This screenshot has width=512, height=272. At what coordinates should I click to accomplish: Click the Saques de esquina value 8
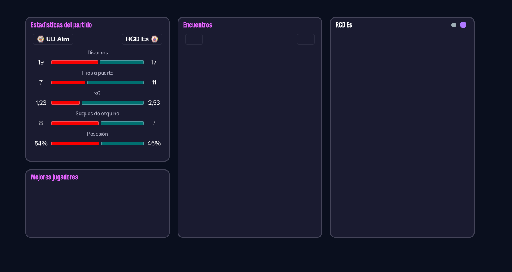click(x=41, y=123)
